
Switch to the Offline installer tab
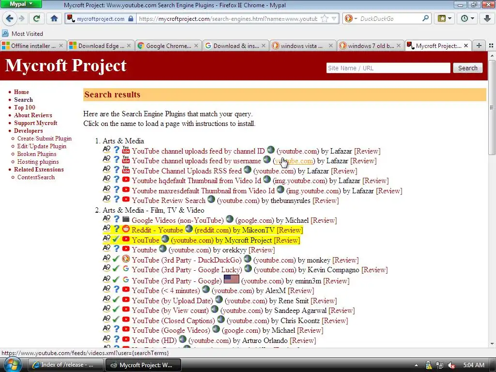(33, 46)
